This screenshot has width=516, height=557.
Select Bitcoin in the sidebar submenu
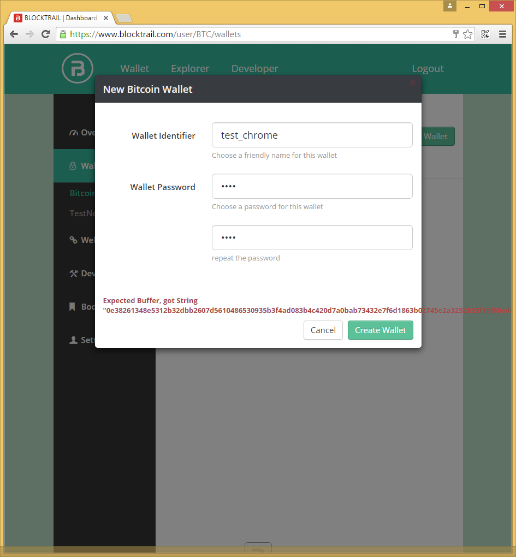(82, 193)
